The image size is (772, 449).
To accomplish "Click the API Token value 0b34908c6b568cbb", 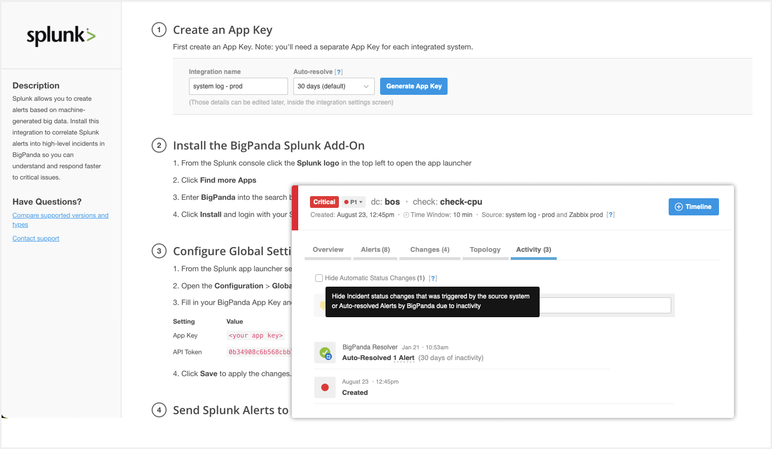I will coord(260,353).
